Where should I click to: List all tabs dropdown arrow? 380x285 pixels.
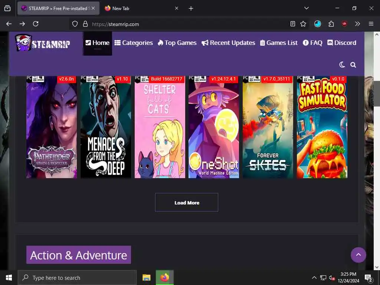point(306,8)
